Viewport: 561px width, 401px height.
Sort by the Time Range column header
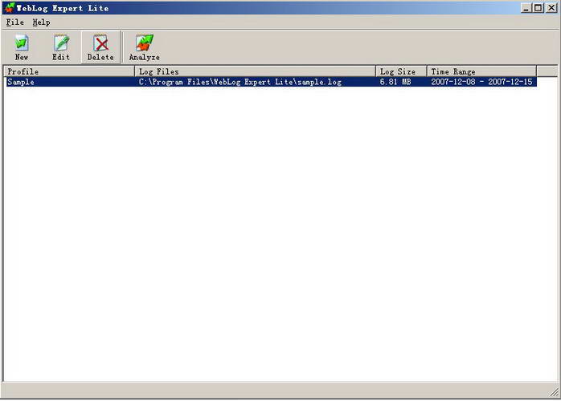(x=481, y=71)
